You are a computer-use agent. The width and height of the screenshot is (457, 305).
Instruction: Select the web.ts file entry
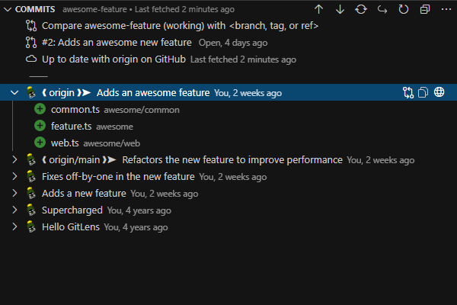click(65, 143)
